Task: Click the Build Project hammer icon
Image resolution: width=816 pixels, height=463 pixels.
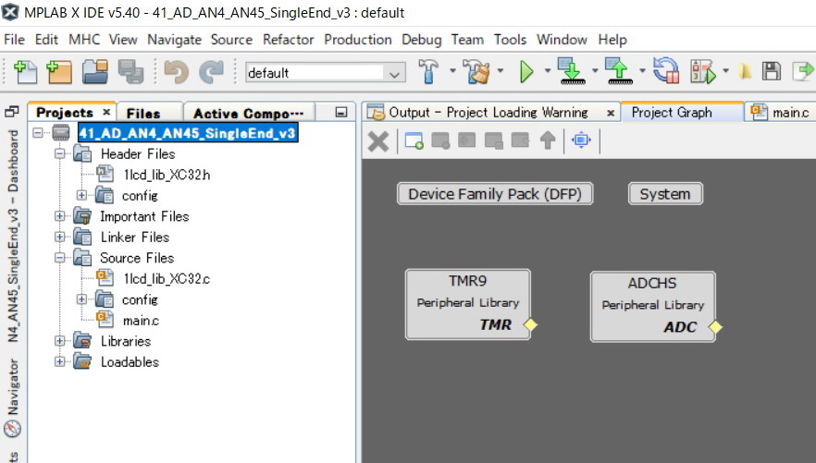Action: click(x=429, y=71)
